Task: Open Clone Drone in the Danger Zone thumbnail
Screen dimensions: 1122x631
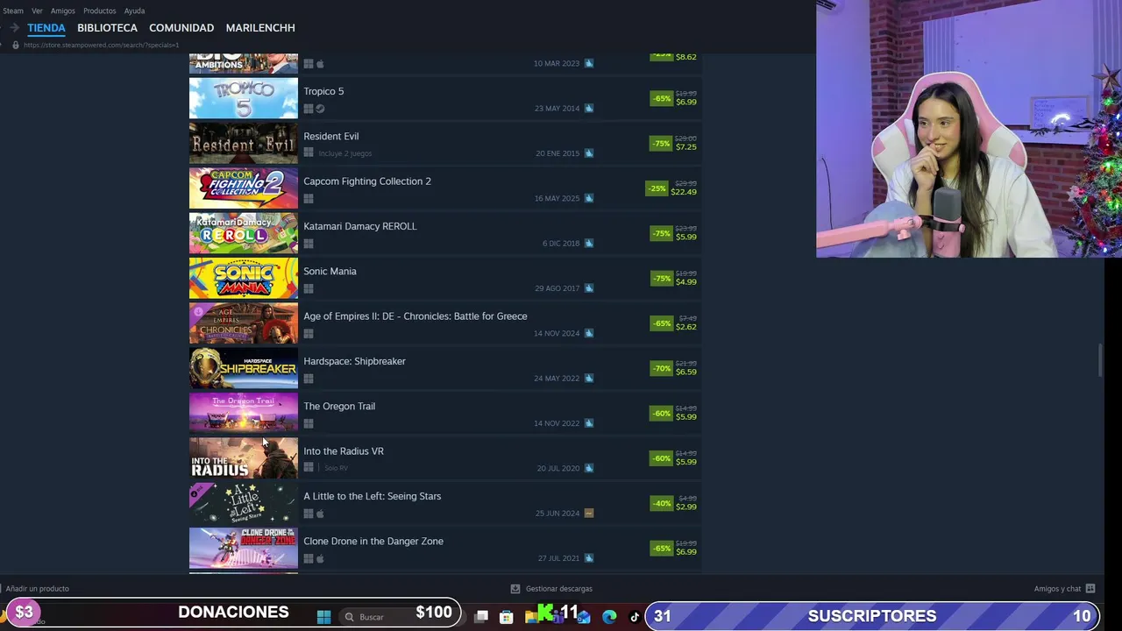Action: tap(244, 548)
